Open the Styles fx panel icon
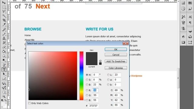The height and width of the screenshot is (109, 194). (190, 9)
